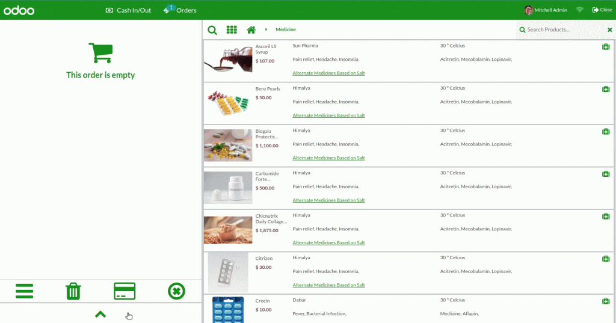Select the Biogaia Protectis product image

[228, 146]
